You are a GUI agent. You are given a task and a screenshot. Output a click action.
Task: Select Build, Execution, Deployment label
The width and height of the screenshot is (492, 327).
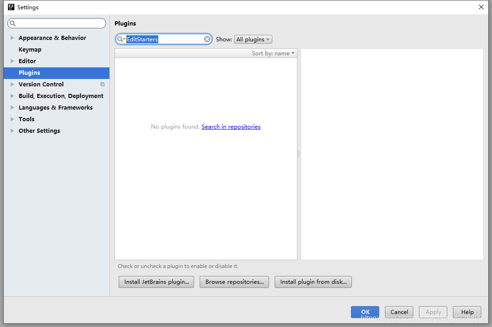click(x=61, y=96)
